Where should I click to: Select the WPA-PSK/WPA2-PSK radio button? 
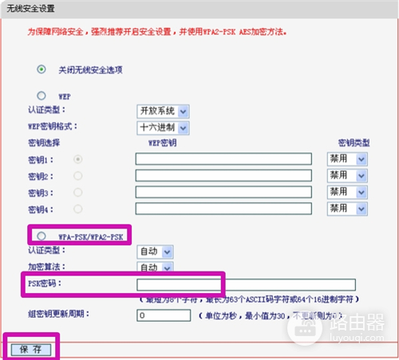tap(41, 236)
